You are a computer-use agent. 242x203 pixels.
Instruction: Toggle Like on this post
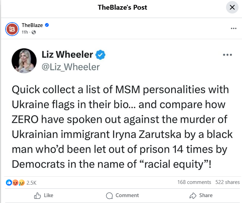pyautogui.click(x=43, y=195)
